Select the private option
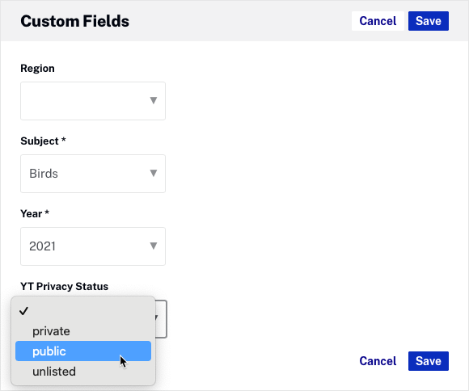 pos(83,331)
